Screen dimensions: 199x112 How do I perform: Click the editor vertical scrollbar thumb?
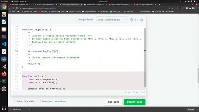point(145,58)
